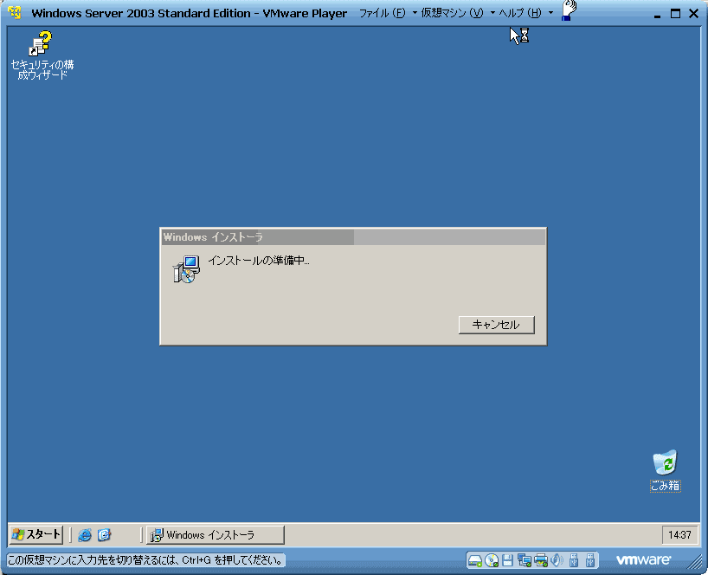Click the 14:37 taskbar clock
This screenshot has width=708, height=575.
(x=679, y=535)
